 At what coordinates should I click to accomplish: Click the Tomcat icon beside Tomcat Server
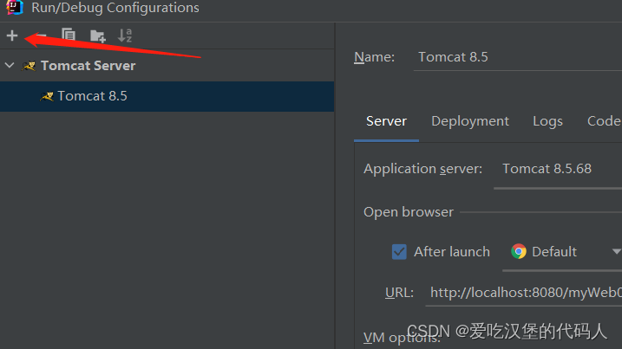tap(29, 65)
